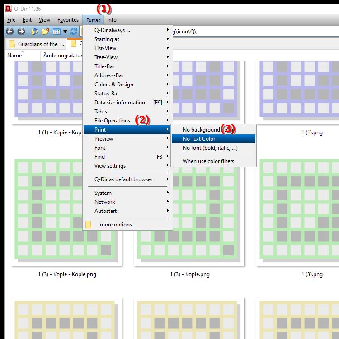Image resolution: width=339 pixels, height=339 pixels.
Task: Open the view mode dropdown arrow
Action: [x=65, y=32]
